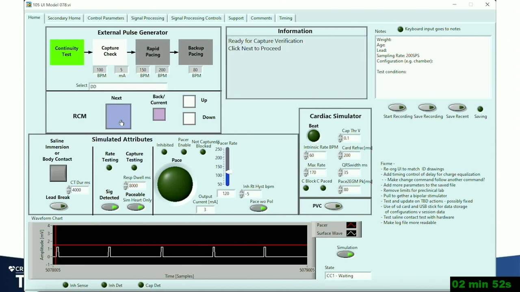
Task: Click the Cap Det LED
Action: coord(141,285)
